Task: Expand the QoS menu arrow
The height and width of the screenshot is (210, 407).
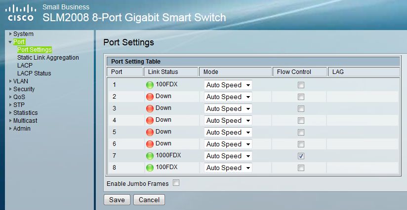Action: coord(10,97)
